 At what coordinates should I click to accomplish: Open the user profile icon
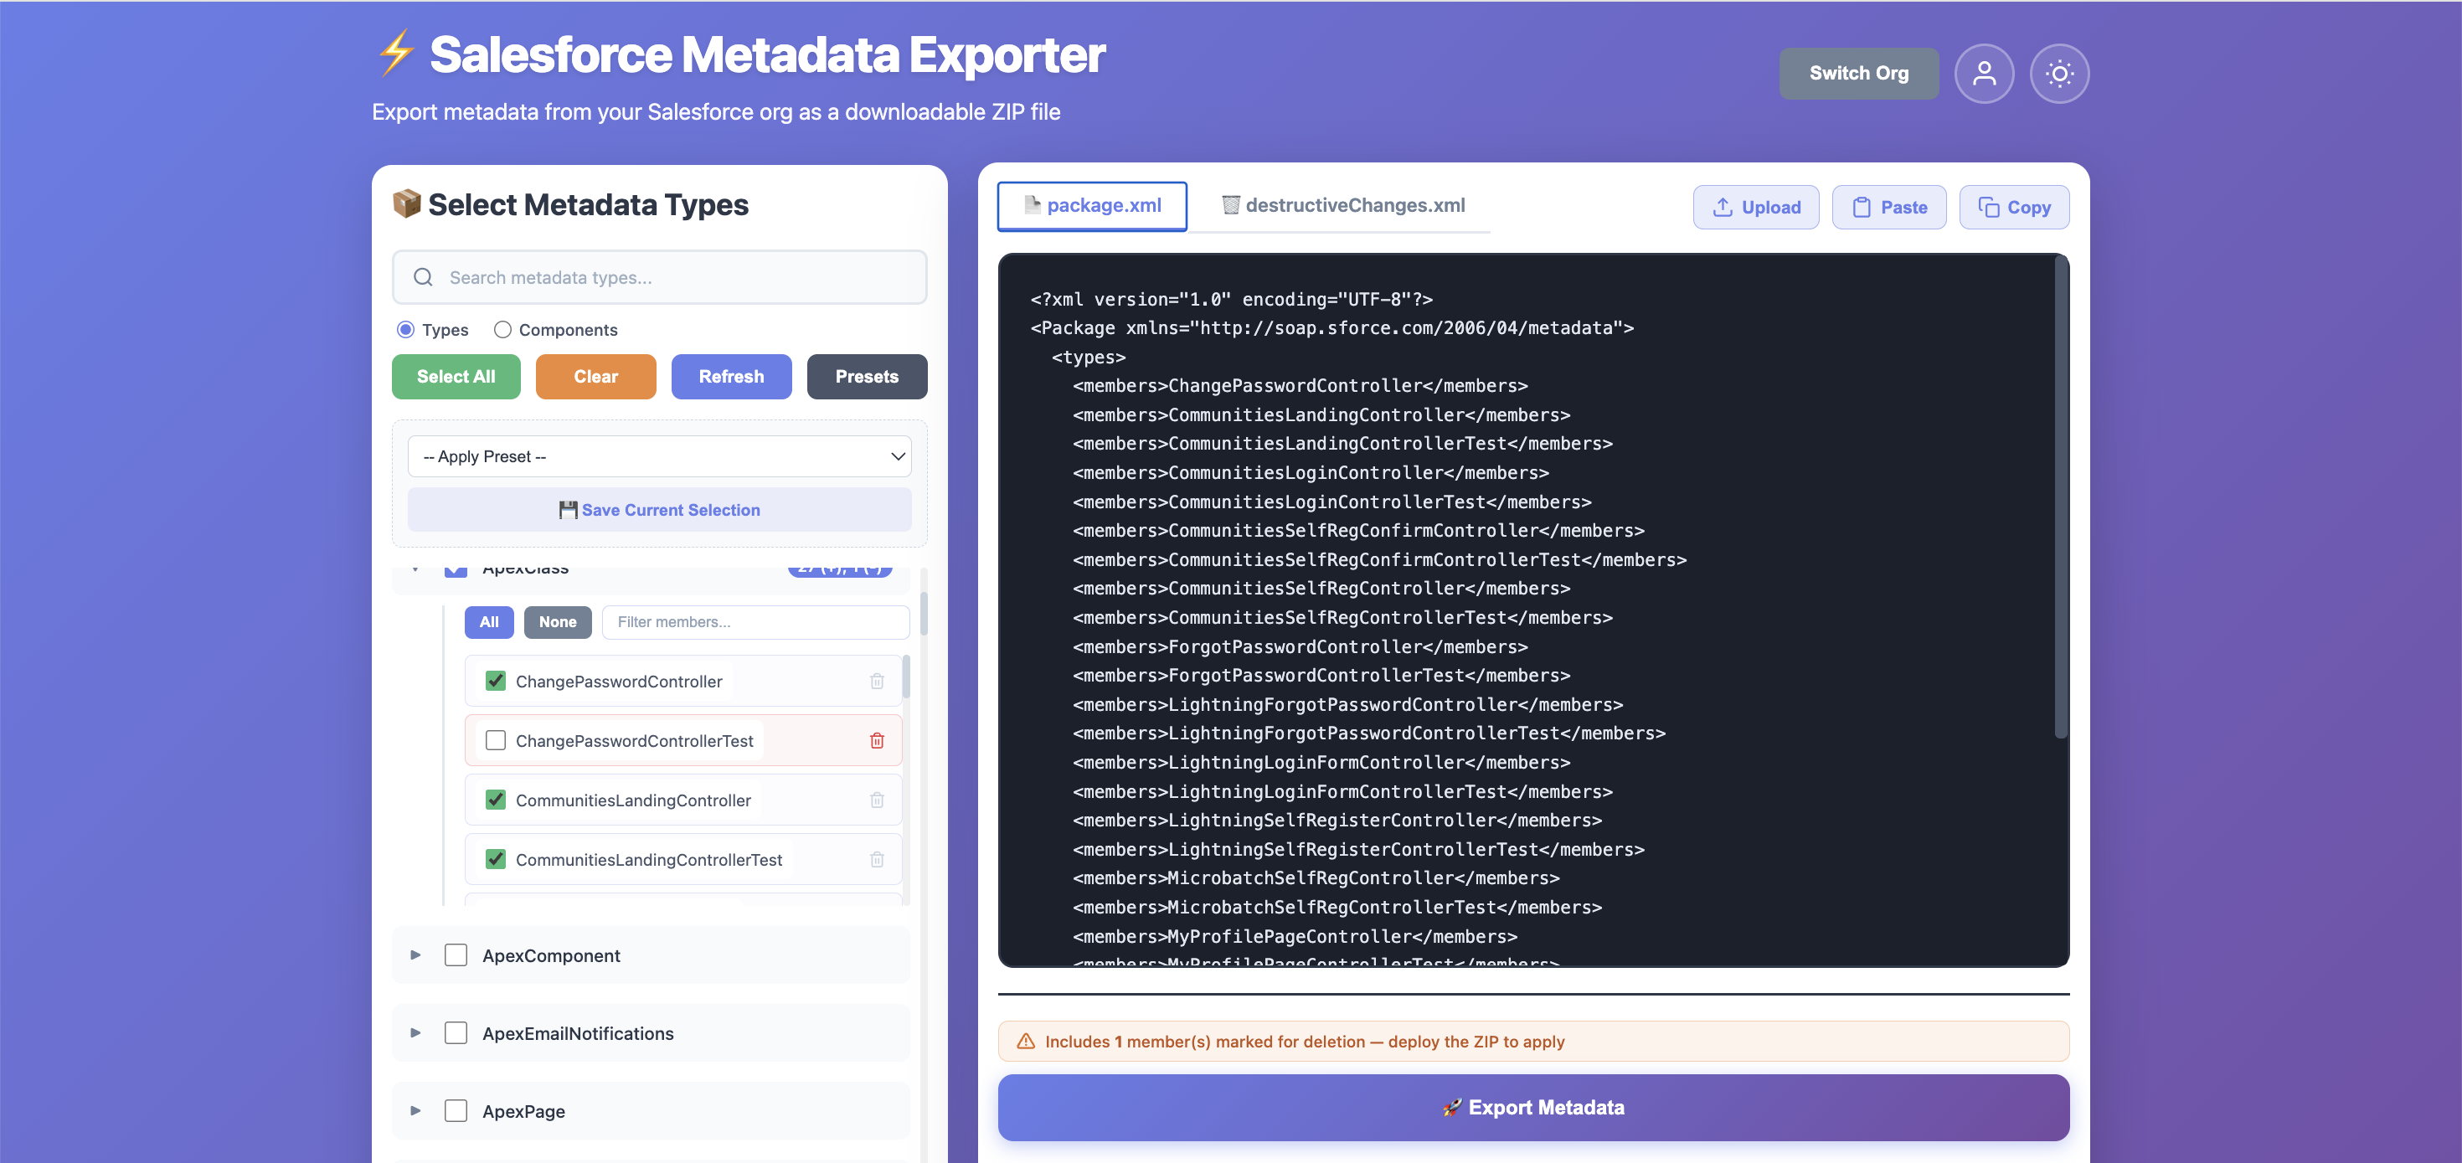1983,74
